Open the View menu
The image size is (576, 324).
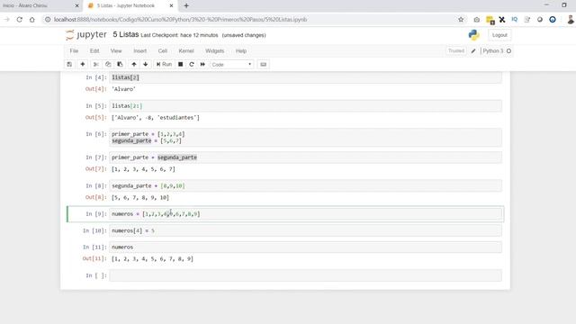[116, 50]
